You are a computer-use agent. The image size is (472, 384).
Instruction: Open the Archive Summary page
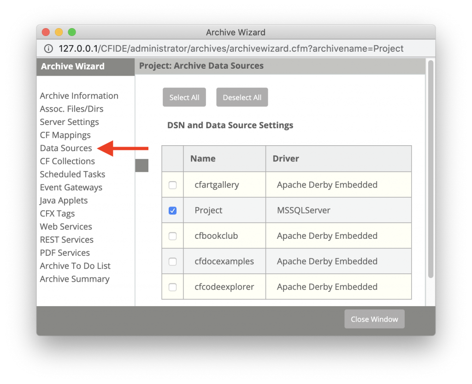75,279
